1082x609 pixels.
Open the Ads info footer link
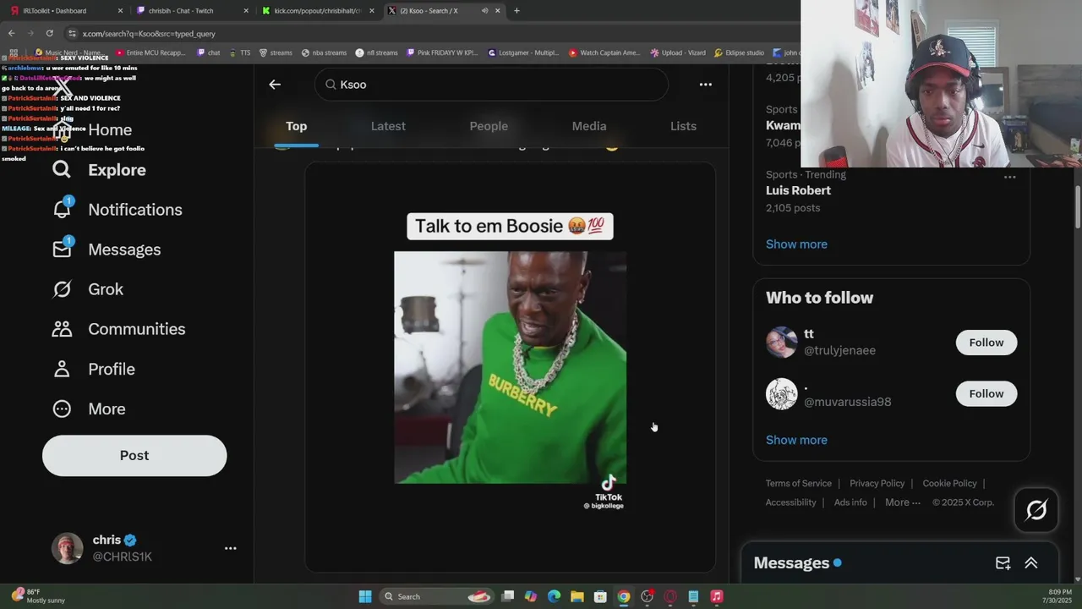(x=850, y=502)
